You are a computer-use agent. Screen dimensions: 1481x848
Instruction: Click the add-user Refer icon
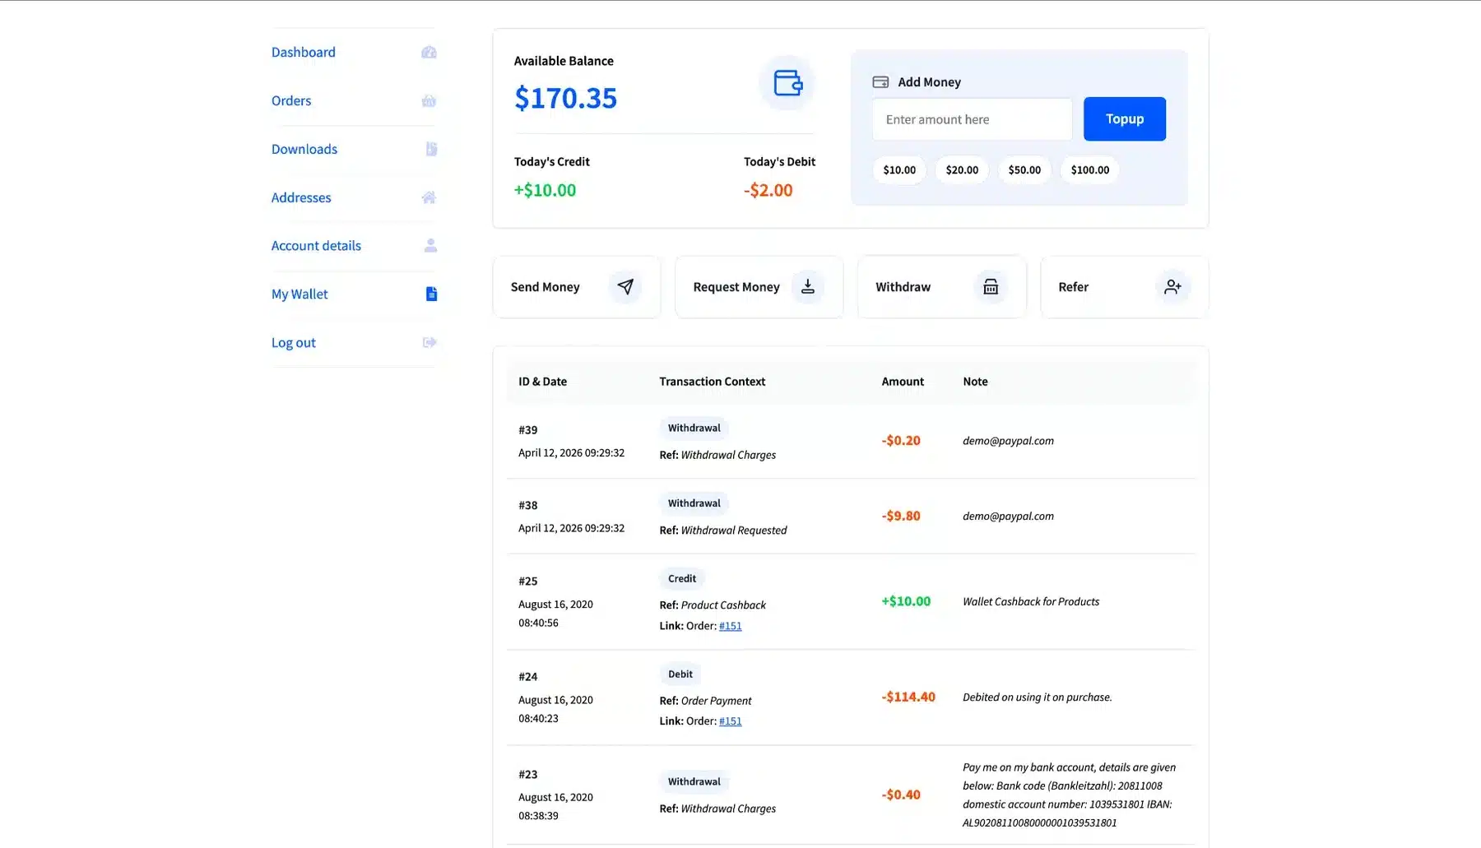1173,286
